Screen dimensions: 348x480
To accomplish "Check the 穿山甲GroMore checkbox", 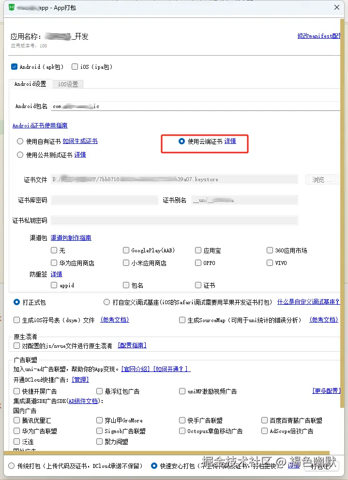I will tap(99, 420).
